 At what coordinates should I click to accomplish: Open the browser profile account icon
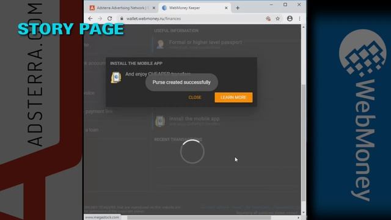(290, 18)
